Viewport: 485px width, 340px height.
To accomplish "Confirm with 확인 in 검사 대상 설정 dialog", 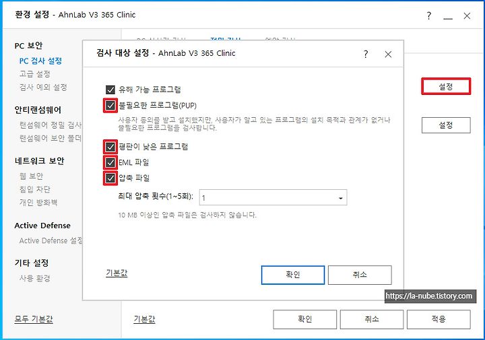I will pos(293,275).
